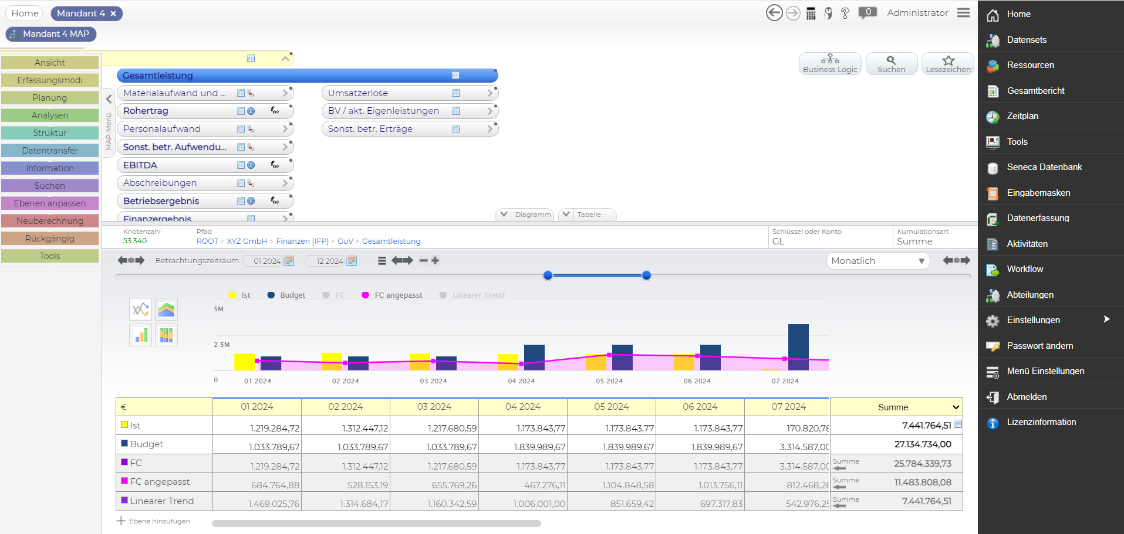
Task: Expand the Summe column dropdown
Action: 956,407
